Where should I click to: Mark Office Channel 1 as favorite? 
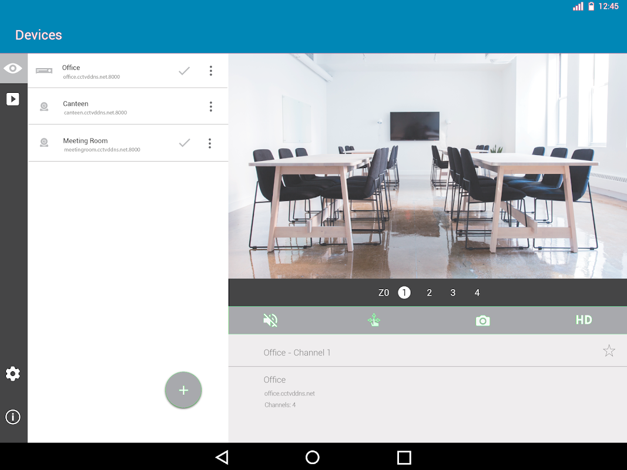[x=609, y=351]
